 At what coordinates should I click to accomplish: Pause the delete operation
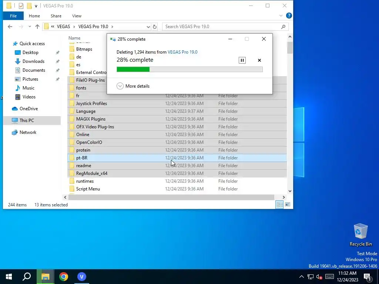242,60
